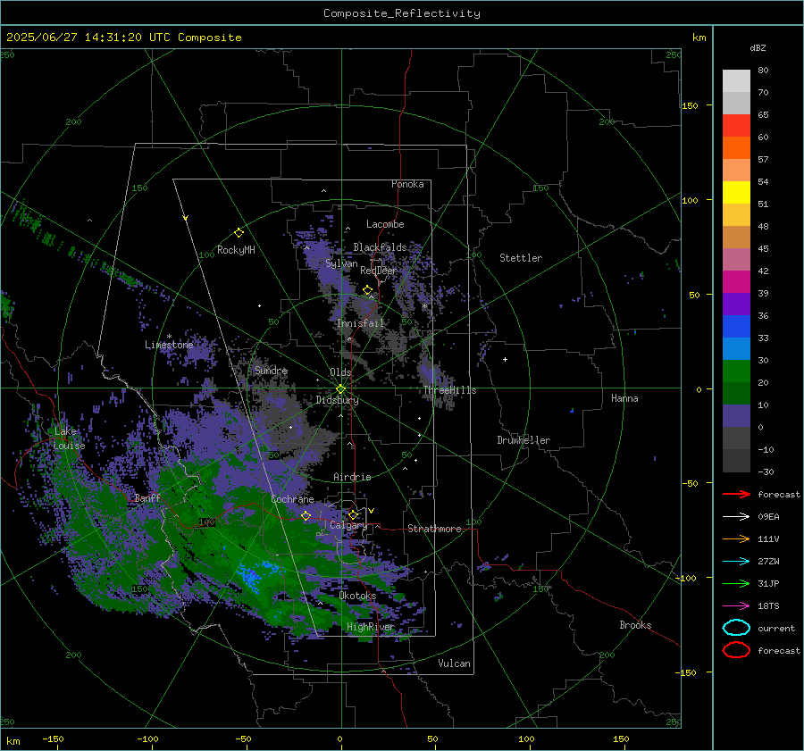Click the Vulcan city label

pos(454,663)
